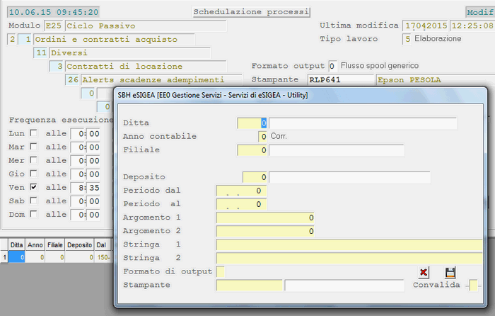
Task: Enable the Lun day checkbox
Action: (33, 133)
